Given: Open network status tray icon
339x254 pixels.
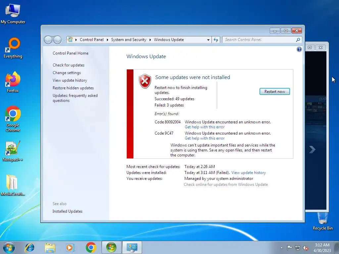Looking at the screenshot, I should point(298,248).
